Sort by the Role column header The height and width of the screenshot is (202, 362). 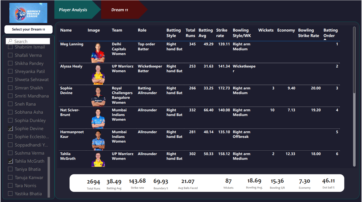(142, 30)
